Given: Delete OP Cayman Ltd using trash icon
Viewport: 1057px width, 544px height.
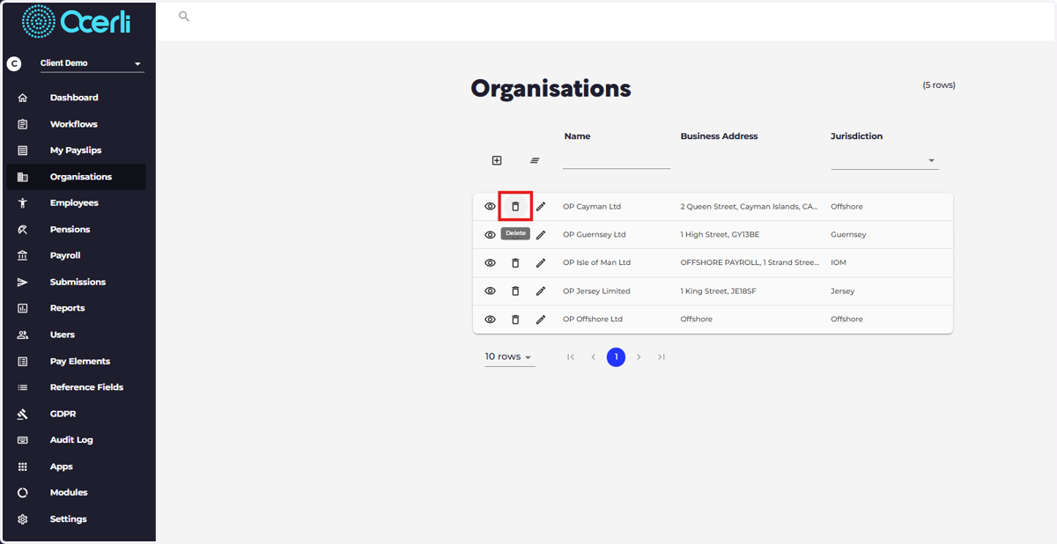Looking at the screenshot, I should click(515, 207).
